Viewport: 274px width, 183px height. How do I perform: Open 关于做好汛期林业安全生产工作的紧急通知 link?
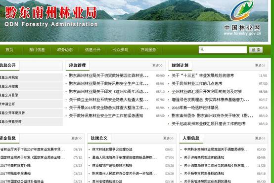pos(106,116)
